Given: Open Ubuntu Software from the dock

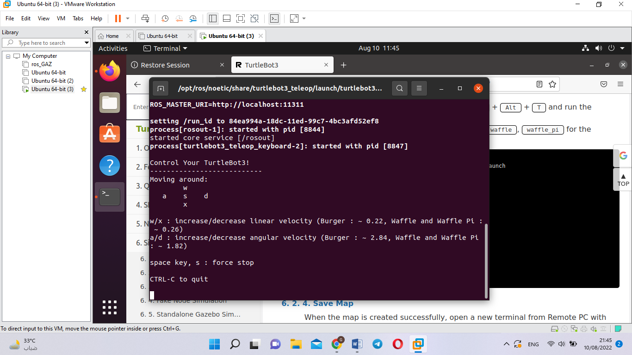Looking at the screenshot, I should 110,134.
